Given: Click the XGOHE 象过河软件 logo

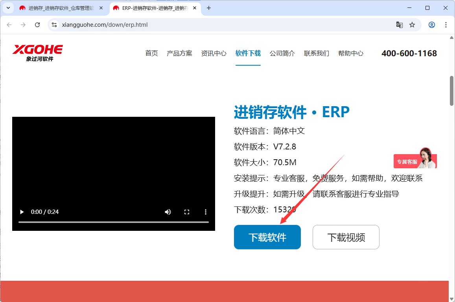Looking at the screenshot, I should click(x=37, y=53).
